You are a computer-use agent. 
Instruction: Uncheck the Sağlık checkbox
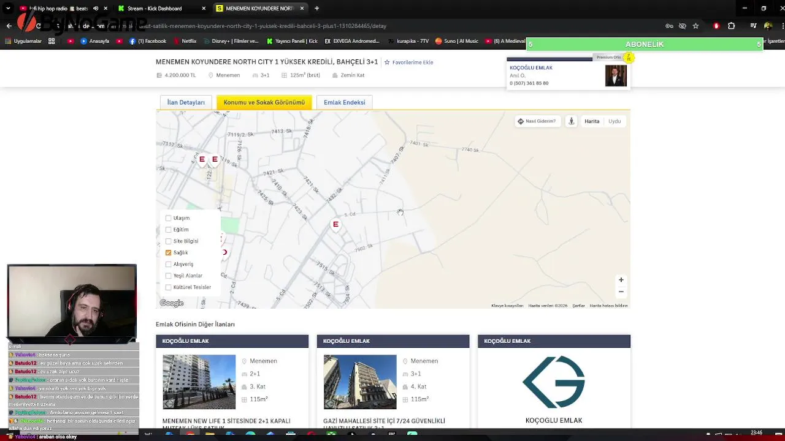[169, 252]
